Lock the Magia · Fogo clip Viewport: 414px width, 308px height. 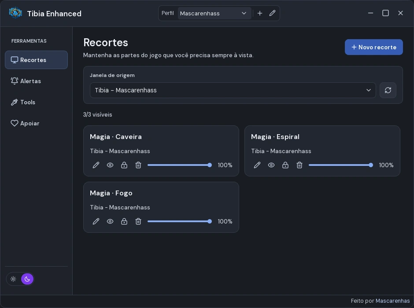coord(124,221)
